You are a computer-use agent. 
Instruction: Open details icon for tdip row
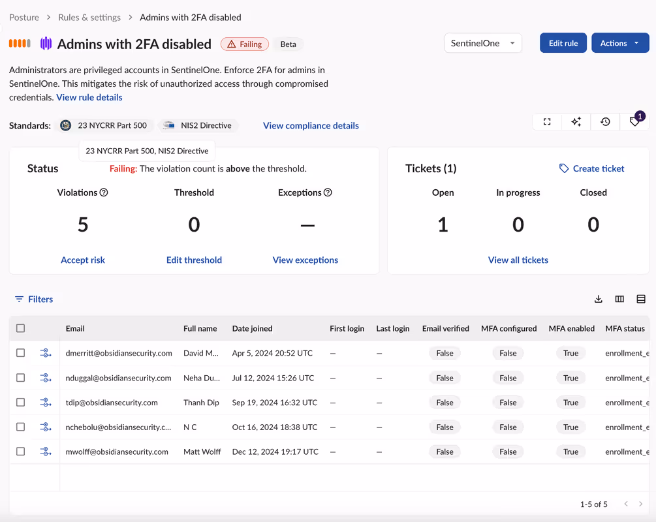coord(46,403)
